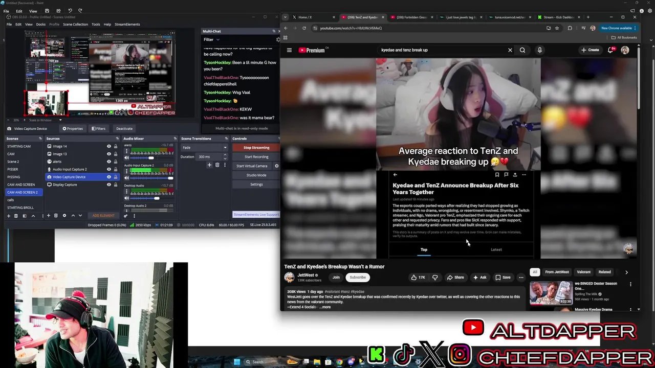Hide the Video Capture Device source
This screenshot has width=655, height=368.
(108, 177)
